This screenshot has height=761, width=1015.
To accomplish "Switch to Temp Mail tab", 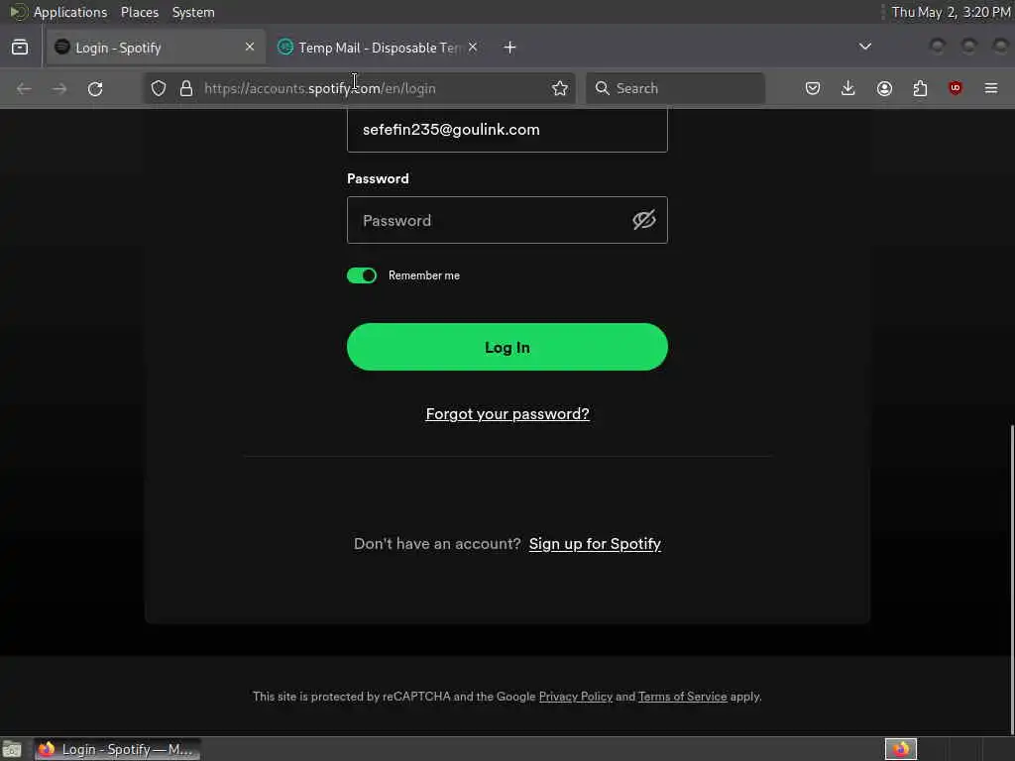I will [379, 48].
